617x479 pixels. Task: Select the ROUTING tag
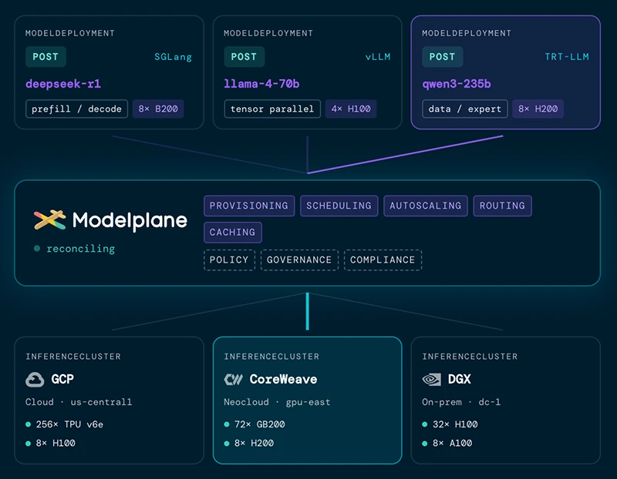click(503, 206)
